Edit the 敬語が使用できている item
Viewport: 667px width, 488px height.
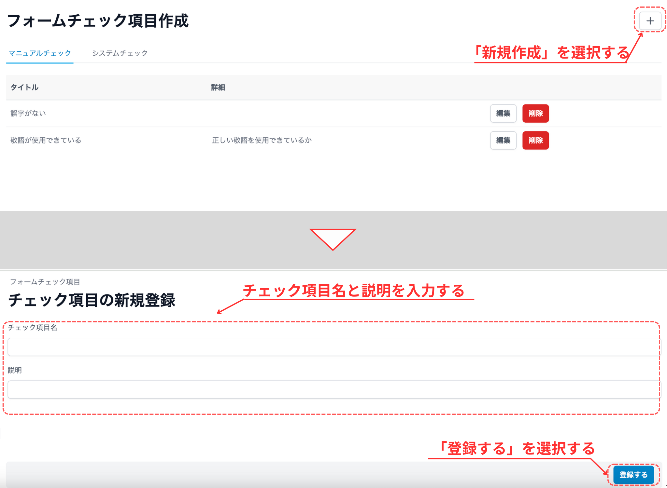(x=503, y=140)
